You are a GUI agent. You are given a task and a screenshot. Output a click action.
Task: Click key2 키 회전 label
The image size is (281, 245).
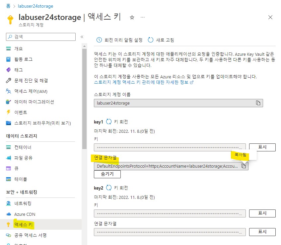[x=121, y=188]
